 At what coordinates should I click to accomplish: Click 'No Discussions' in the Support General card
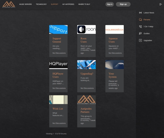click(59, 53)
